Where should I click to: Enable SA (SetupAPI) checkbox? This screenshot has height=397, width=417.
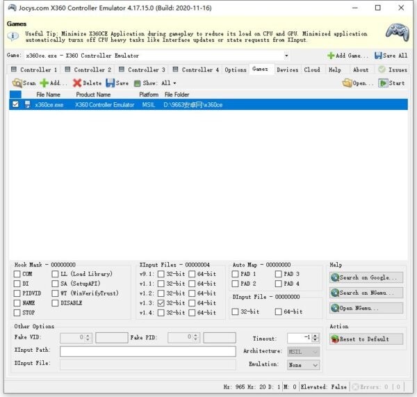click(55, 284)
